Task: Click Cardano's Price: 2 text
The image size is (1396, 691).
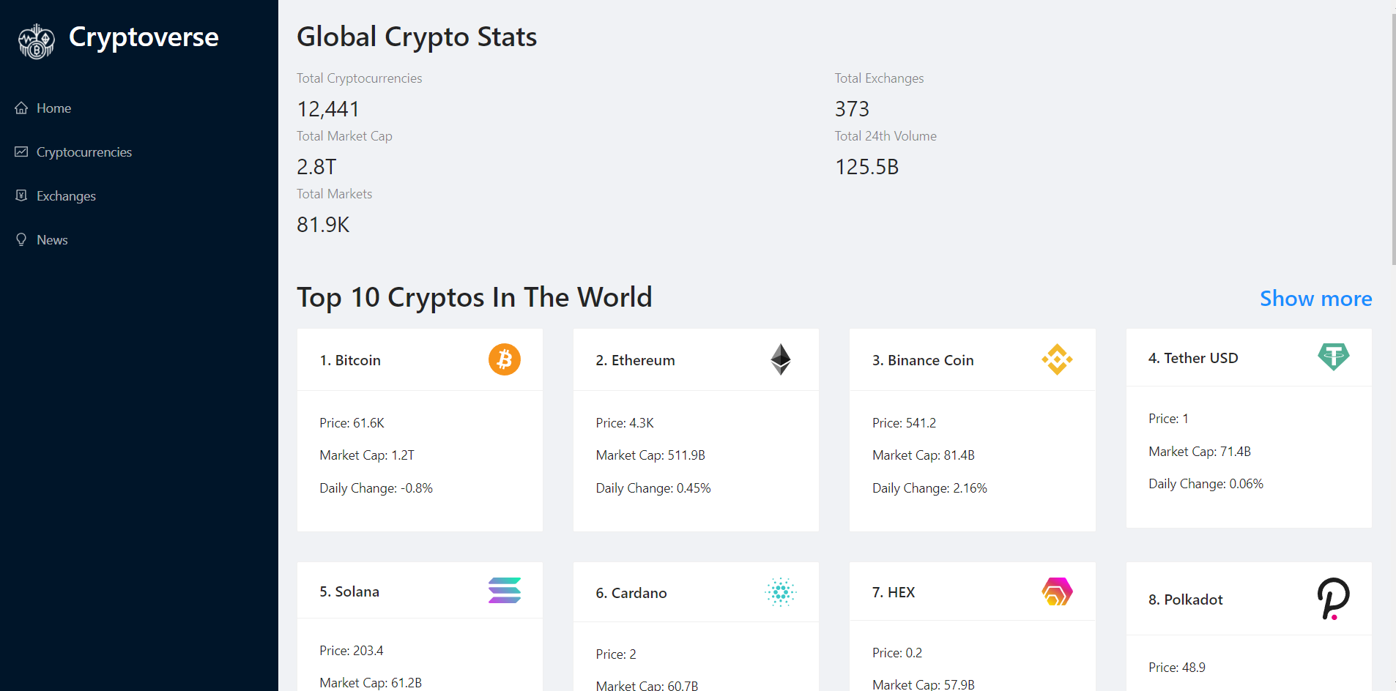Action: (616, 654)
